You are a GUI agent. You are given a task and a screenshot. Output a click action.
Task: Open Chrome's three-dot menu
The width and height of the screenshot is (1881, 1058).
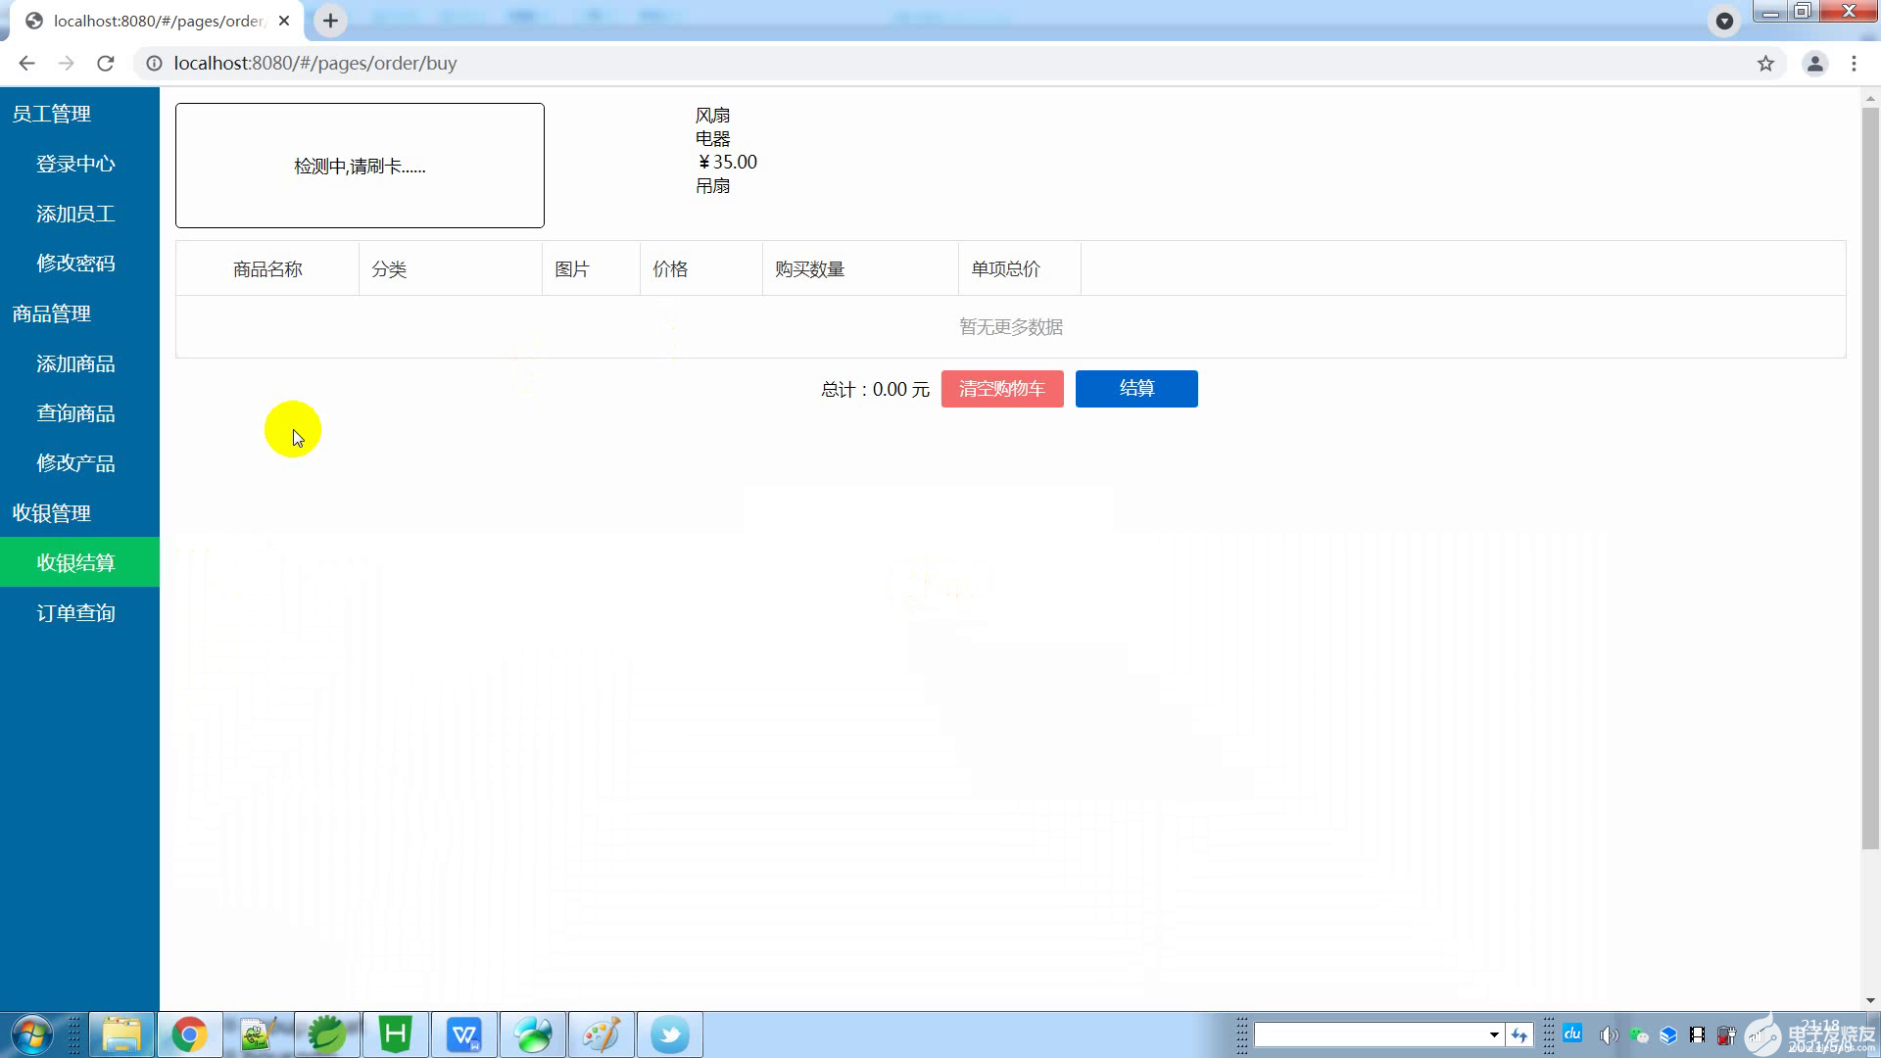tap(1854, 64)
